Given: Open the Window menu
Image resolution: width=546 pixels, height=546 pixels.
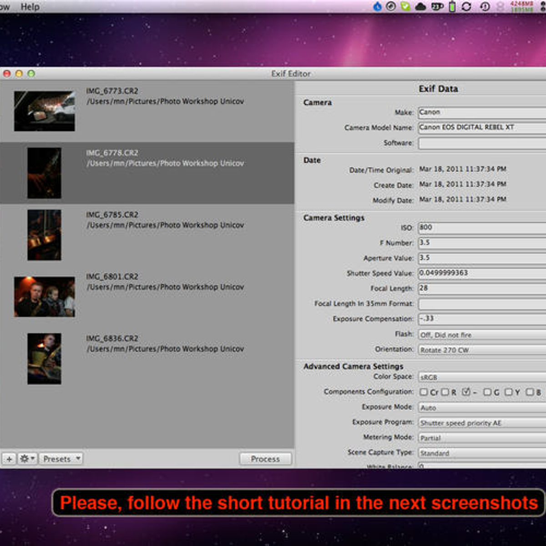Looking at the screenshot, I should point(5,6).
